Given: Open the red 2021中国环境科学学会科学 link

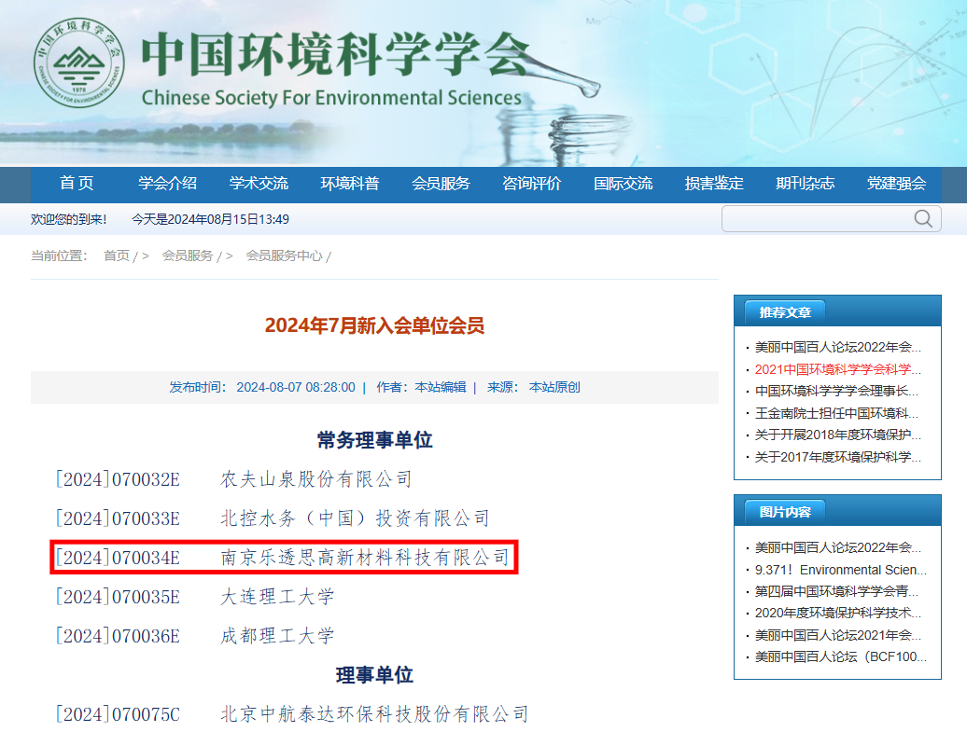Looking at the screenshot, I should 838,369.
